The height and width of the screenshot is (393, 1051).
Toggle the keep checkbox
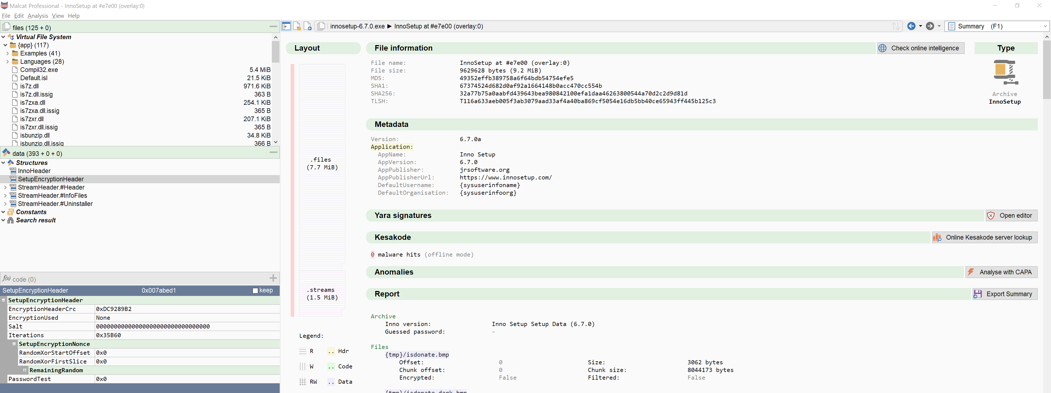[x=255, y=291]
